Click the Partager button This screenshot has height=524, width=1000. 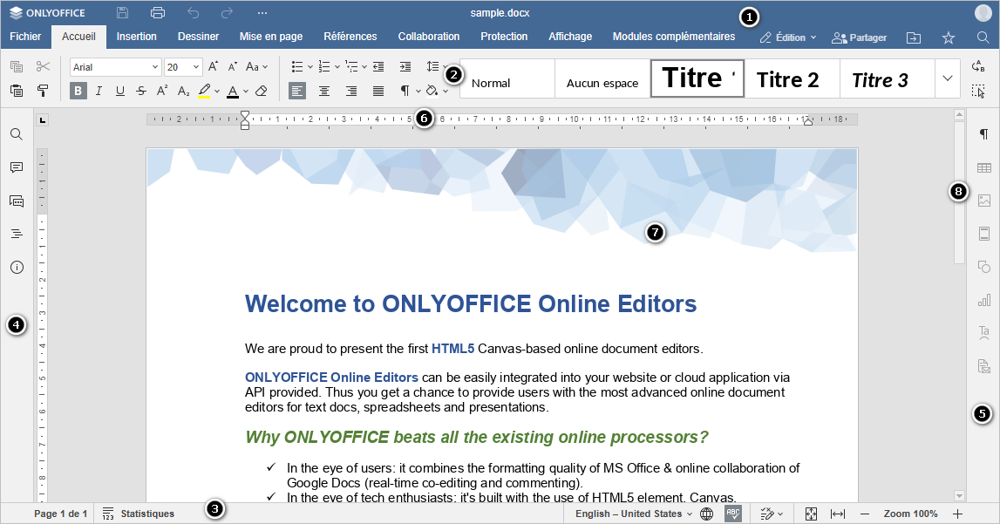(x=859, y=37)
